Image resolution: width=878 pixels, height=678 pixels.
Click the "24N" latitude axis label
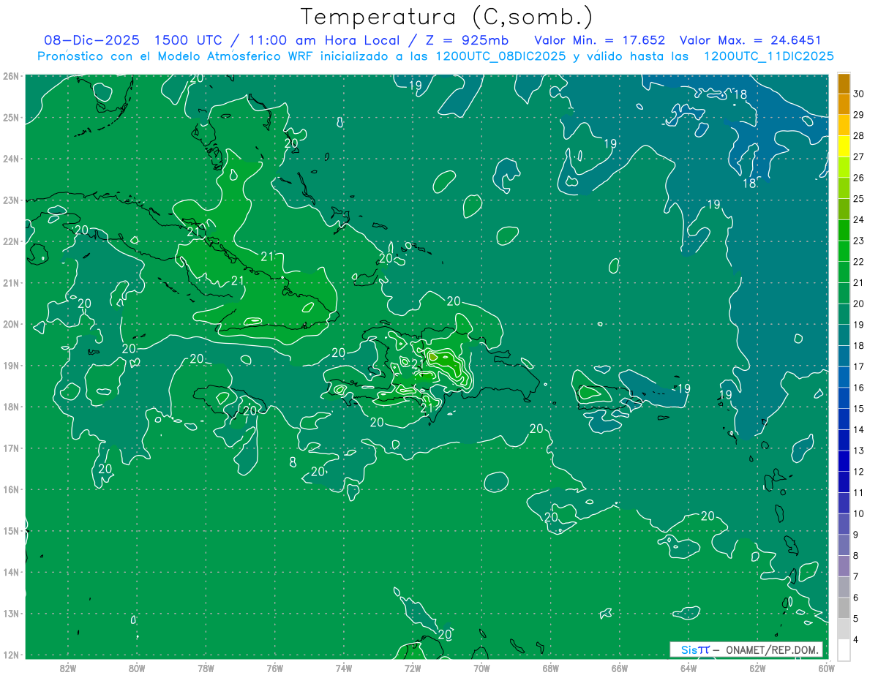pyautogui.click(x=10, y=159)
